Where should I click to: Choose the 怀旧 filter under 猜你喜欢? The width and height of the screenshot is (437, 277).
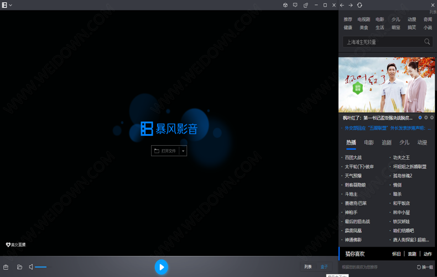pyautogui.click(x=396, y=254)
